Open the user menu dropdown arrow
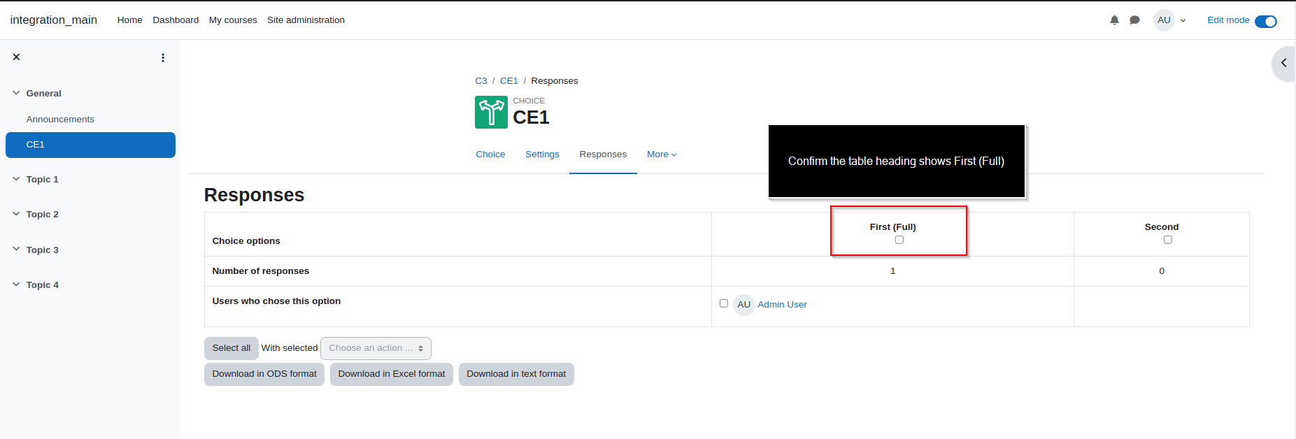The height and width of the screenshot is (439, 1296). [x=1183, y=21]
